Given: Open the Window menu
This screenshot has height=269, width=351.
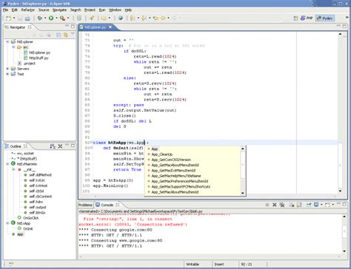Looking at the screenshot, I should click(x=115, y=10).
